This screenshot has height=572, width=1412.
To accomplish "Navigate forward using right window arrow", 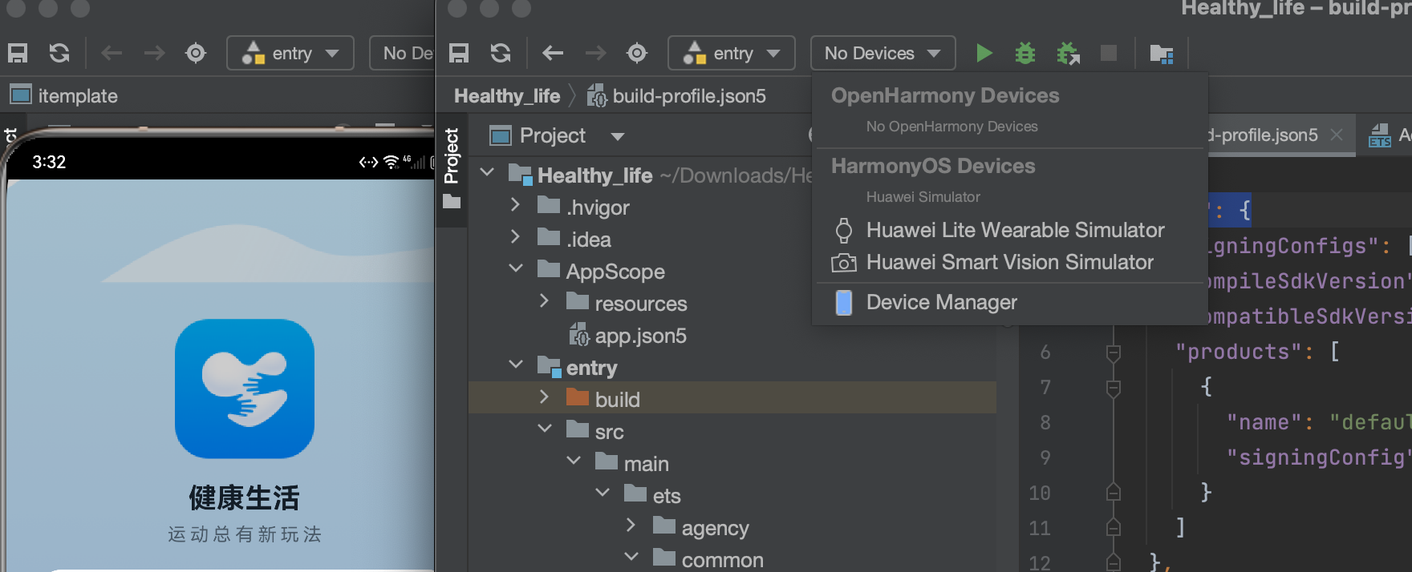I will click(595, 53).
